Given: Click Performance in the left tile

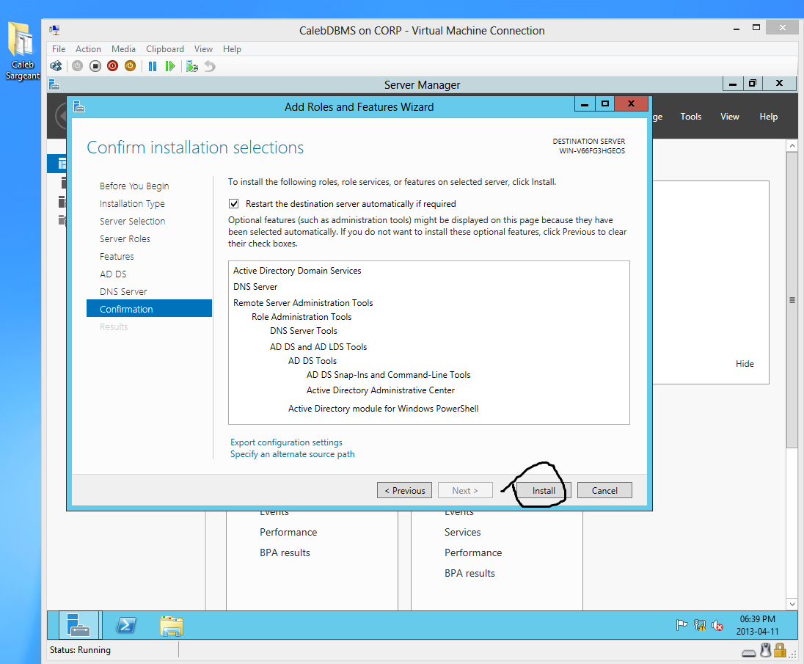Looking at the screenshot, I should (288, 532).
